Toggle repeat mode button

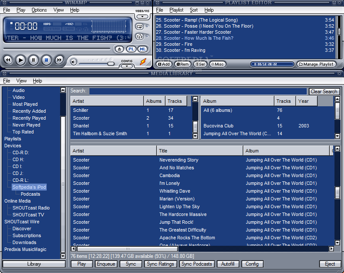(140, 27)
